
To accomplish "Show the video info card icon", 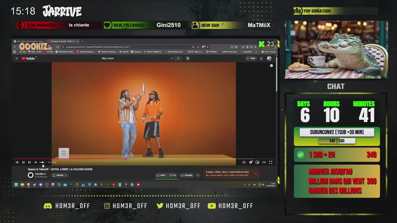I will [271, 66].
